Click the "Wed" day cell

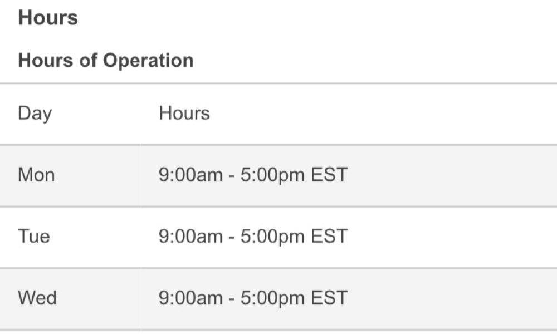[x=37, y=298]
